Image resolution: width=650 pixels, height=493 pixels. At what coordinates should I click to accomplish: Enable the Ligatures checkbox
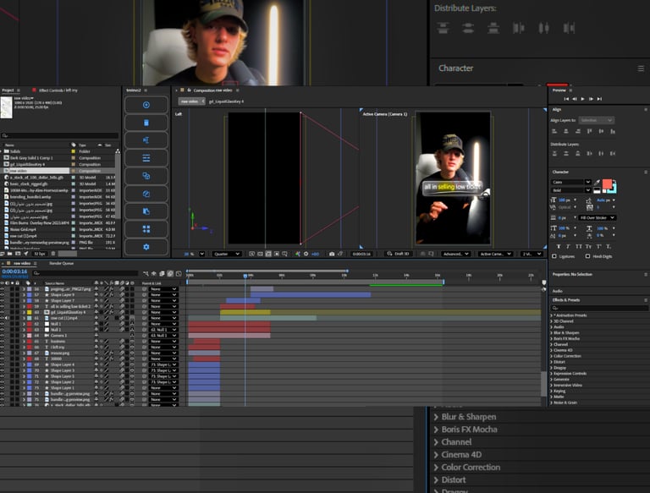click(x=555, y=255)
